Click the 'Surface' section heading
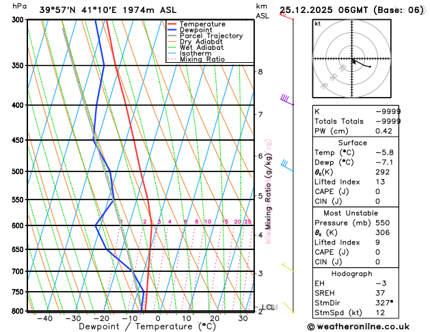Image resolution: width=430 pixels, height=332 pixels. pos(352,143)
